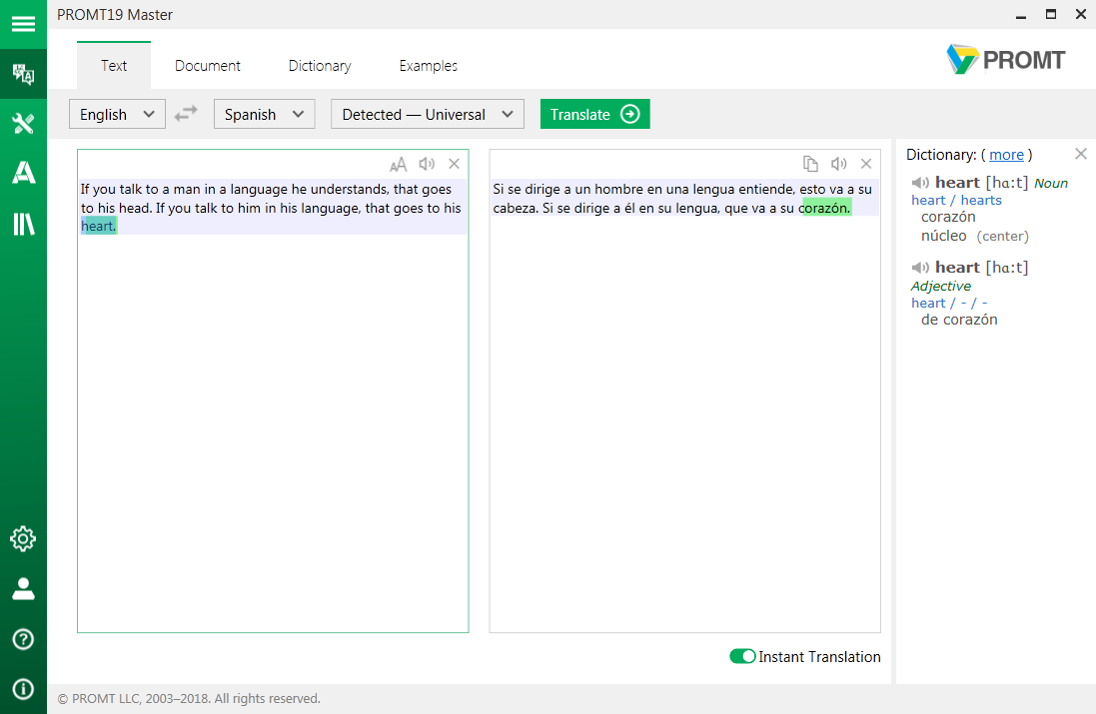1096x714 pixels.
Task: Expand the English source language dropdown
Action: coord(117,114)
